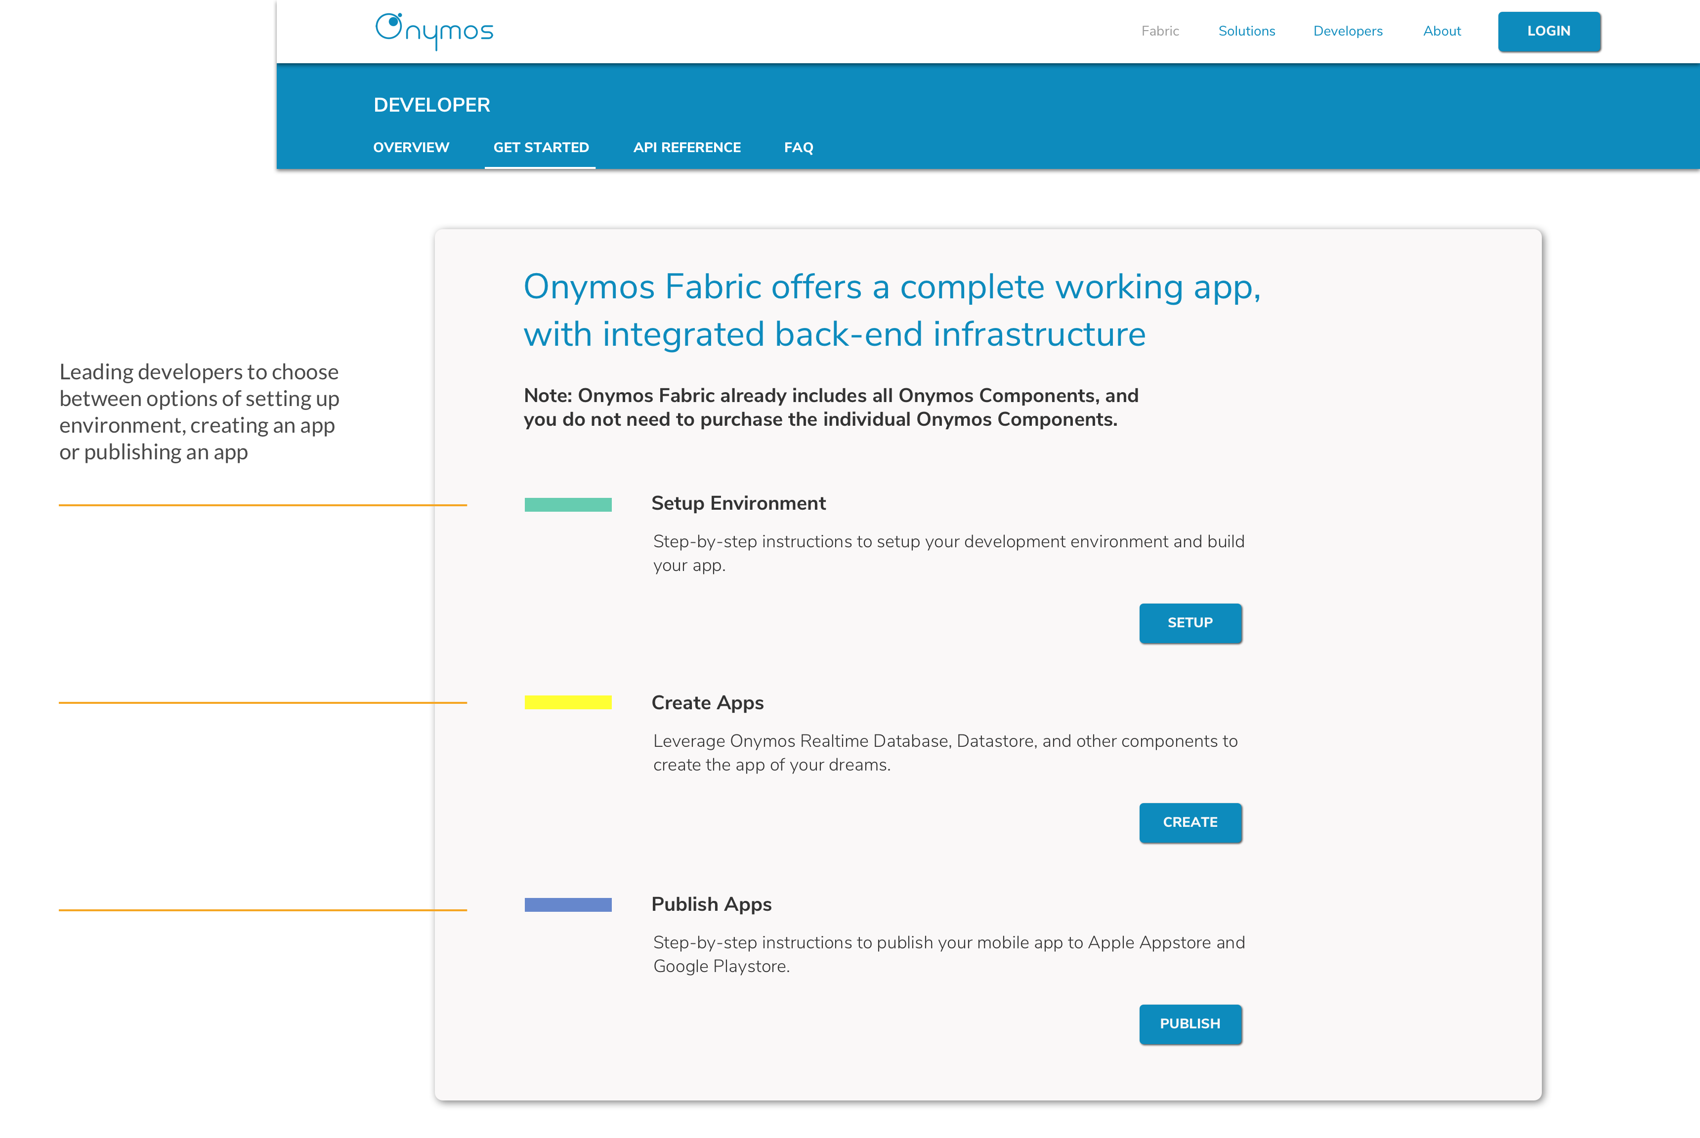Click the blue Publish Apps color bar
1700x1138 pixels.
568,904
